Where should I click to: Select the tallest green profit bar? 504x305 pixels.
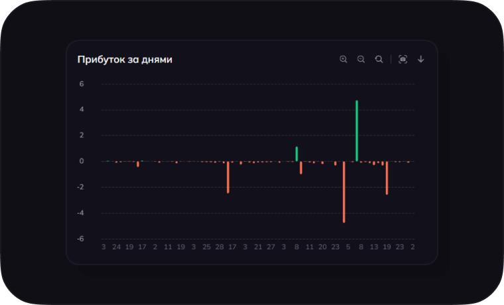tap(357, 131)
